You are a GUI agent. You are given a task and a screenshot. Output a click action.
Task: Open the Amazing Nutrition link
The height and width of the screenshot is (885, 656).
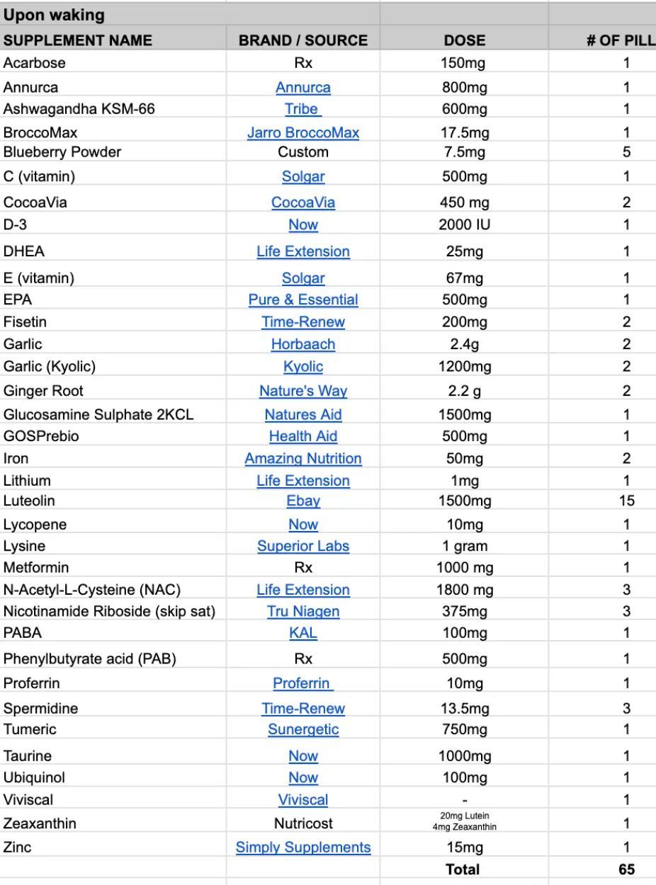point(302,459)
